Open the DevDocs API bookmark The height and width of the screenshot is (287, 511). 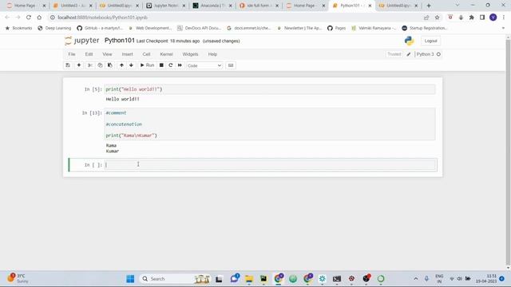199,29
